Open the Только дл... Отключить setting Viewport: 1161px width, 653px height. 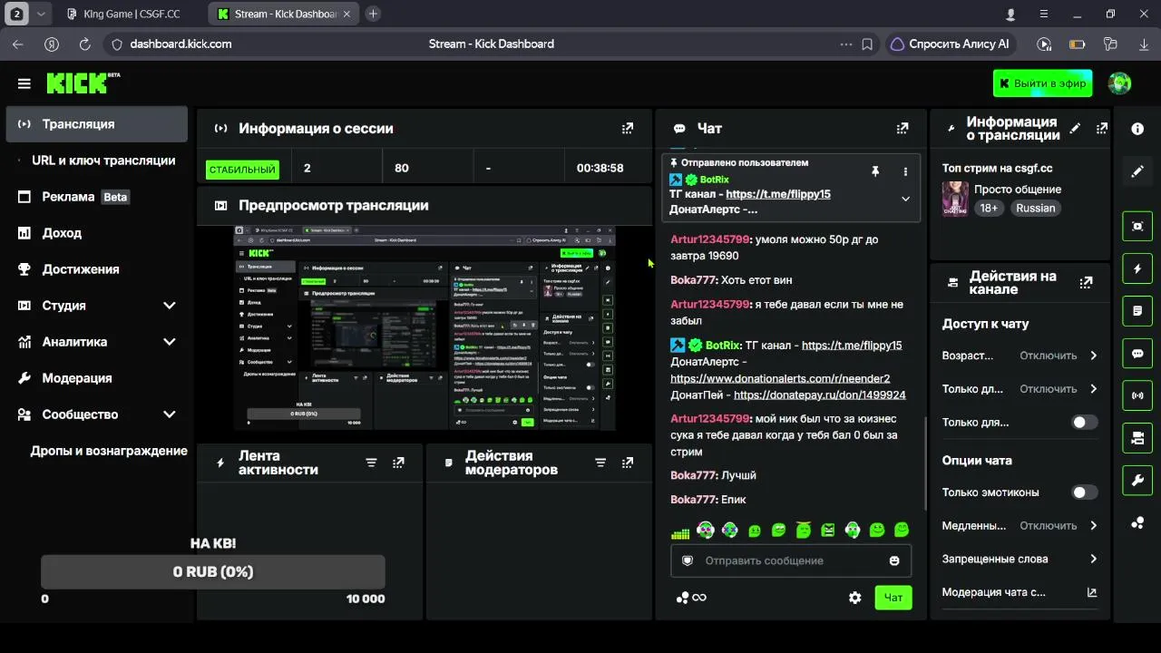[x=1020, y=389]
